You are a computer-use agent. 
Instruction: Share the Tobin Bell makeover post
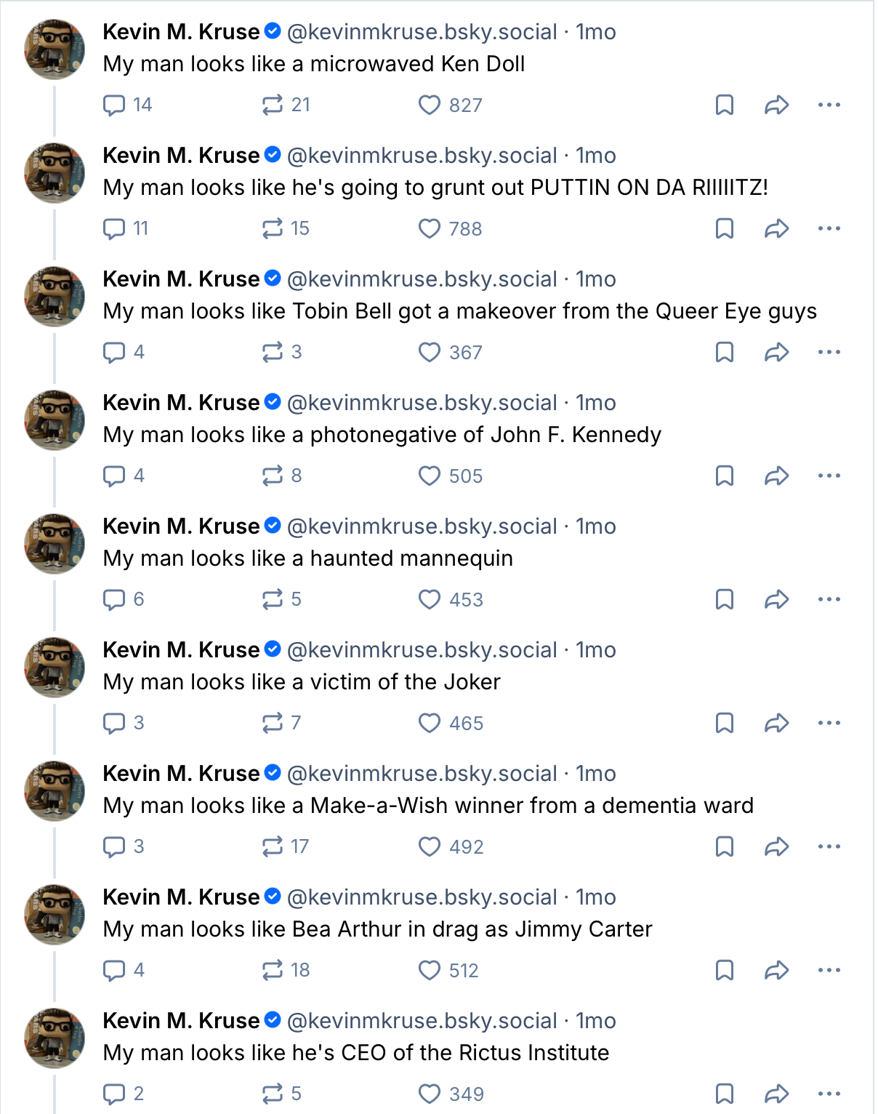(x=776, y=353)
